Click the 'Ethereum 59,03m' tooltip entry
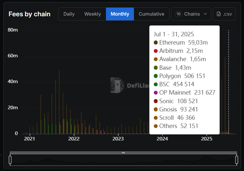 [x=181, y=43]
